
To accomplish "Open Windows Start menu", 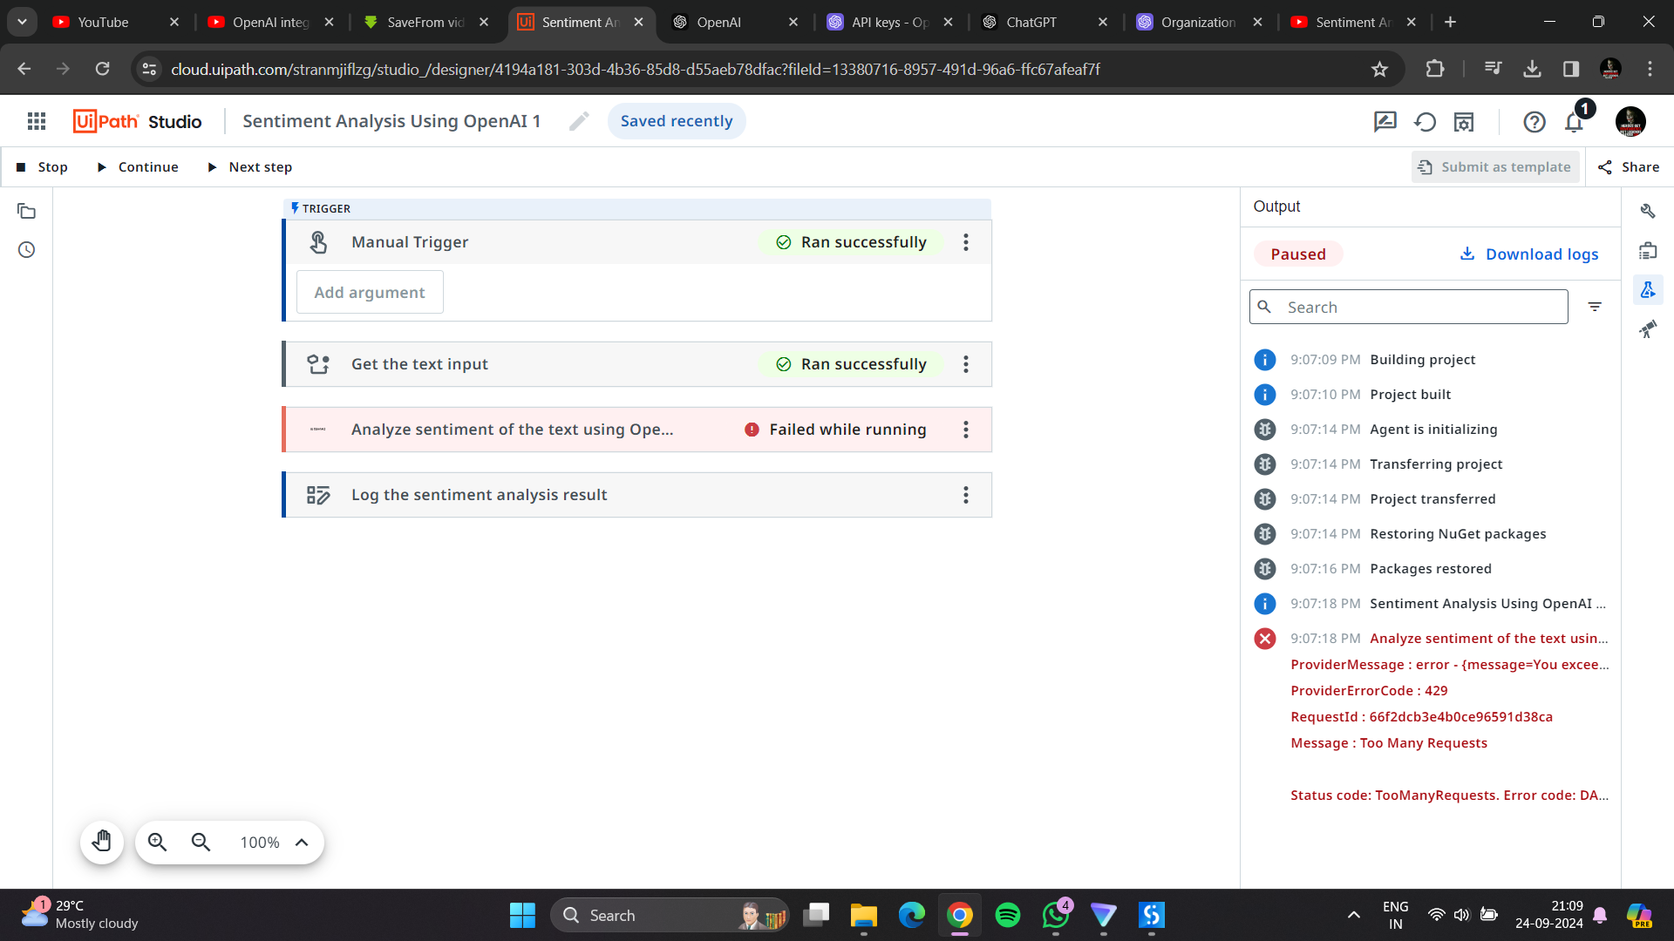I will [x=522, y=915].
